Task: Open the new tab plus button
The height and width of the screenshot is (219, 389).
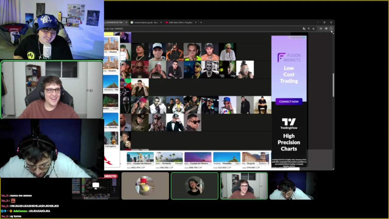Action: click(201, 22)
